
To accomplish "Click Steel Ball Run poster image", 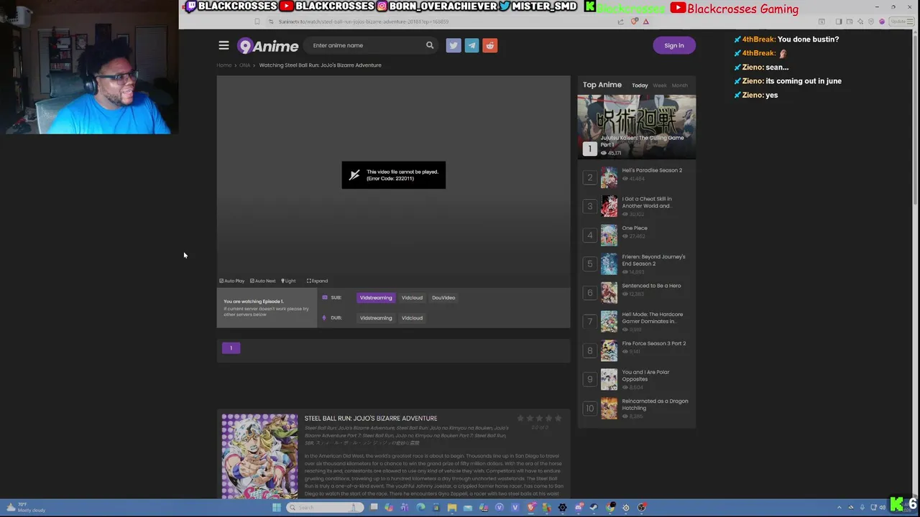I will (259, 456).
